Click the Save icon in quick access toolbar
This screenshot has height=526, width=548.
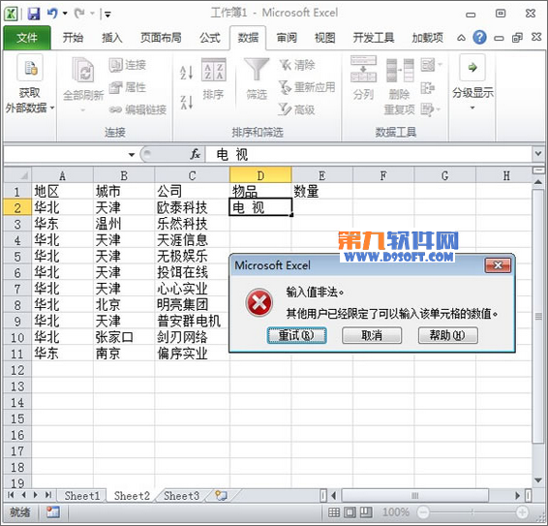(x=34, y=14)
